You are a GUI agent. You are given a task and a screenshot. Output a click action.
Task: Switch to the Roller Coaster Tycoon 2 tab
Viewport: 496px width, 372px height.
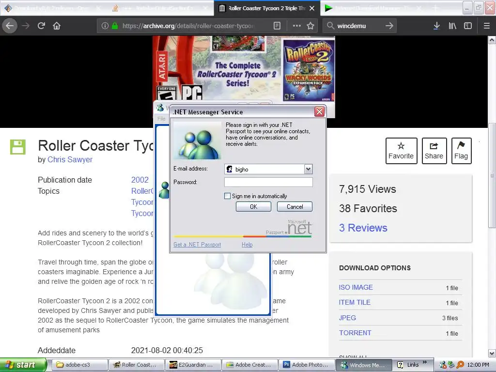coord(267,8)
